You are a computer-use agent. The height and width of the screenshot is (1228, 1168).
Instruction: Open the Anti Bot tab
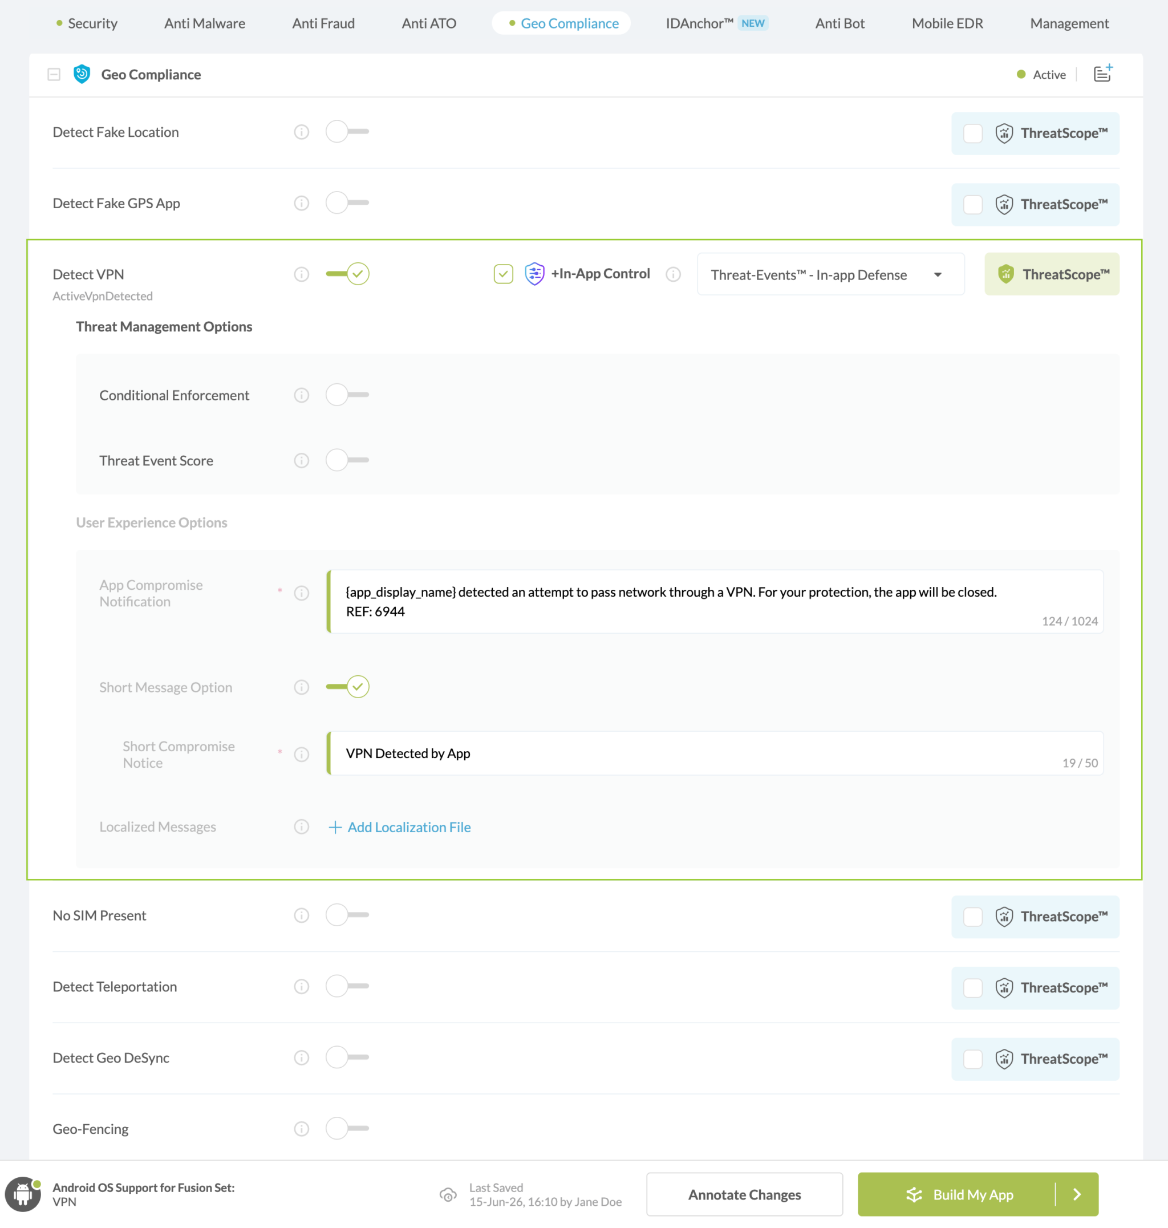tap(840, 23)
